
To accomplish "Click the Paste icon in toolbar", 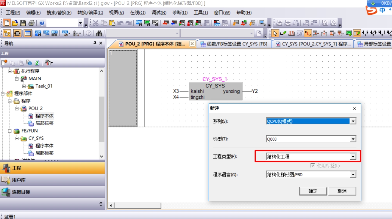I will pyautogui.click(x=112, y=23).
